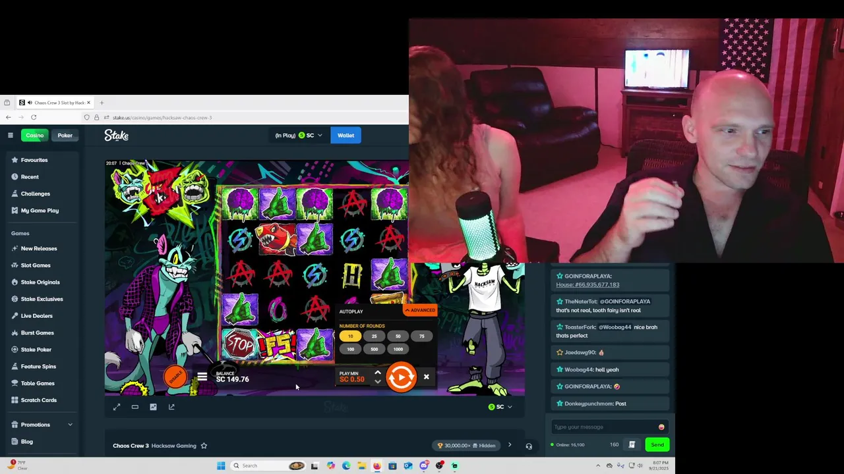Open Discord from the taskbar
844x474 pixels.
[423, 466]
